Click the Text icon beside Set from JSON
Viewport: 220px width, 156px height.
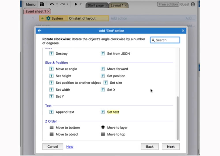pos(103,53)
